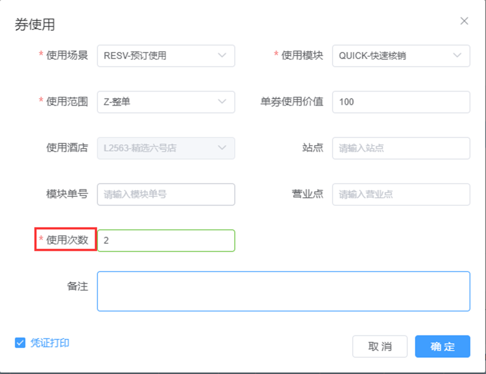
Task: Focus the 站点 input field
Action: [400, 148]
